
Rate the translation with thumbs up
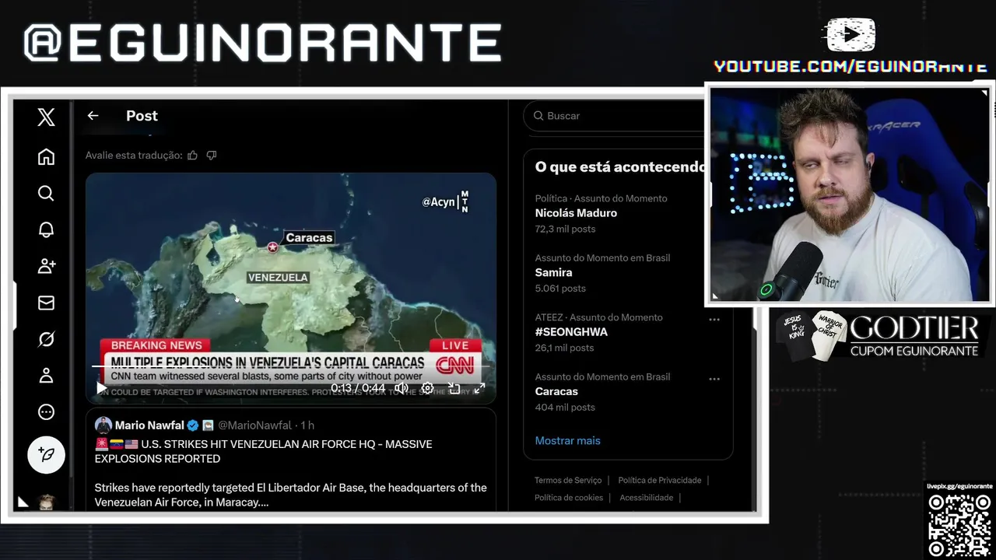192,155
